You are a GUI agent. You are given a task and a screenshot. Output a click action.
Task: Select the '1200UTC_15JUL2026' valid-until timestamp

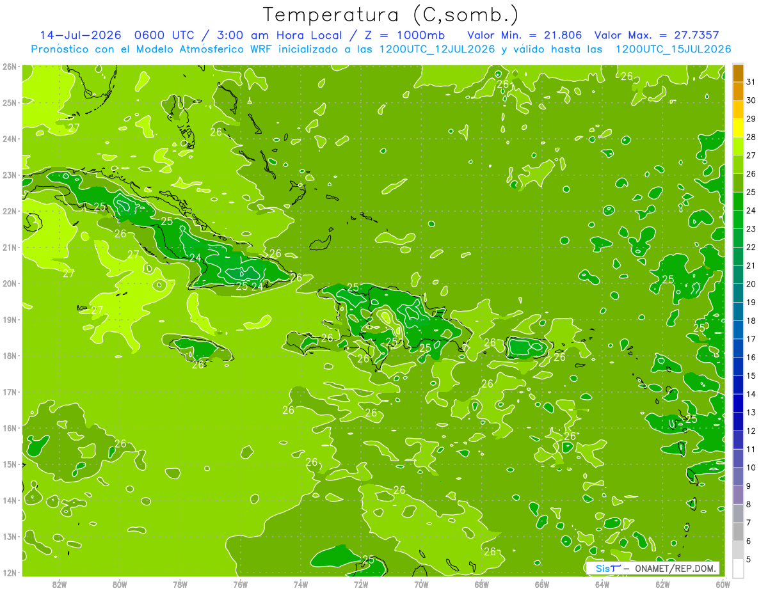coord(673,49)
